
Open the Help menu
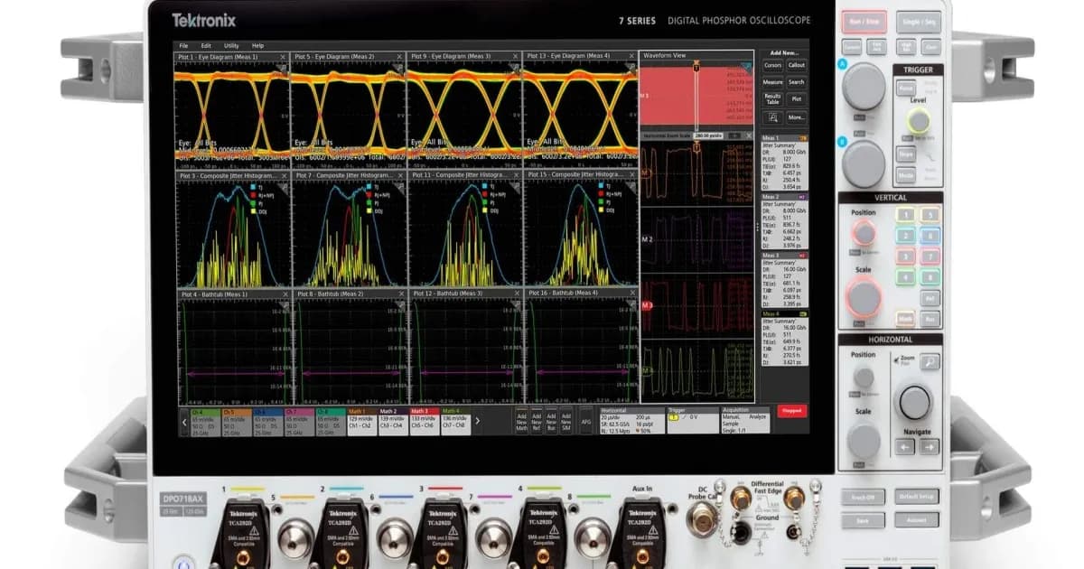click(x=257, y=45)
